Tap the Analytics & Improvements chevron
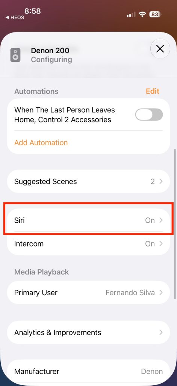Viewport: 177px width, 386px height. pos(161,332)
